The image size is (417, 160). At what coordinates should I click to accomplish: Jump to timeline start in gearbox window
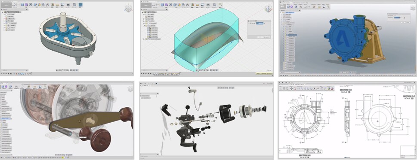click(2, 74)
